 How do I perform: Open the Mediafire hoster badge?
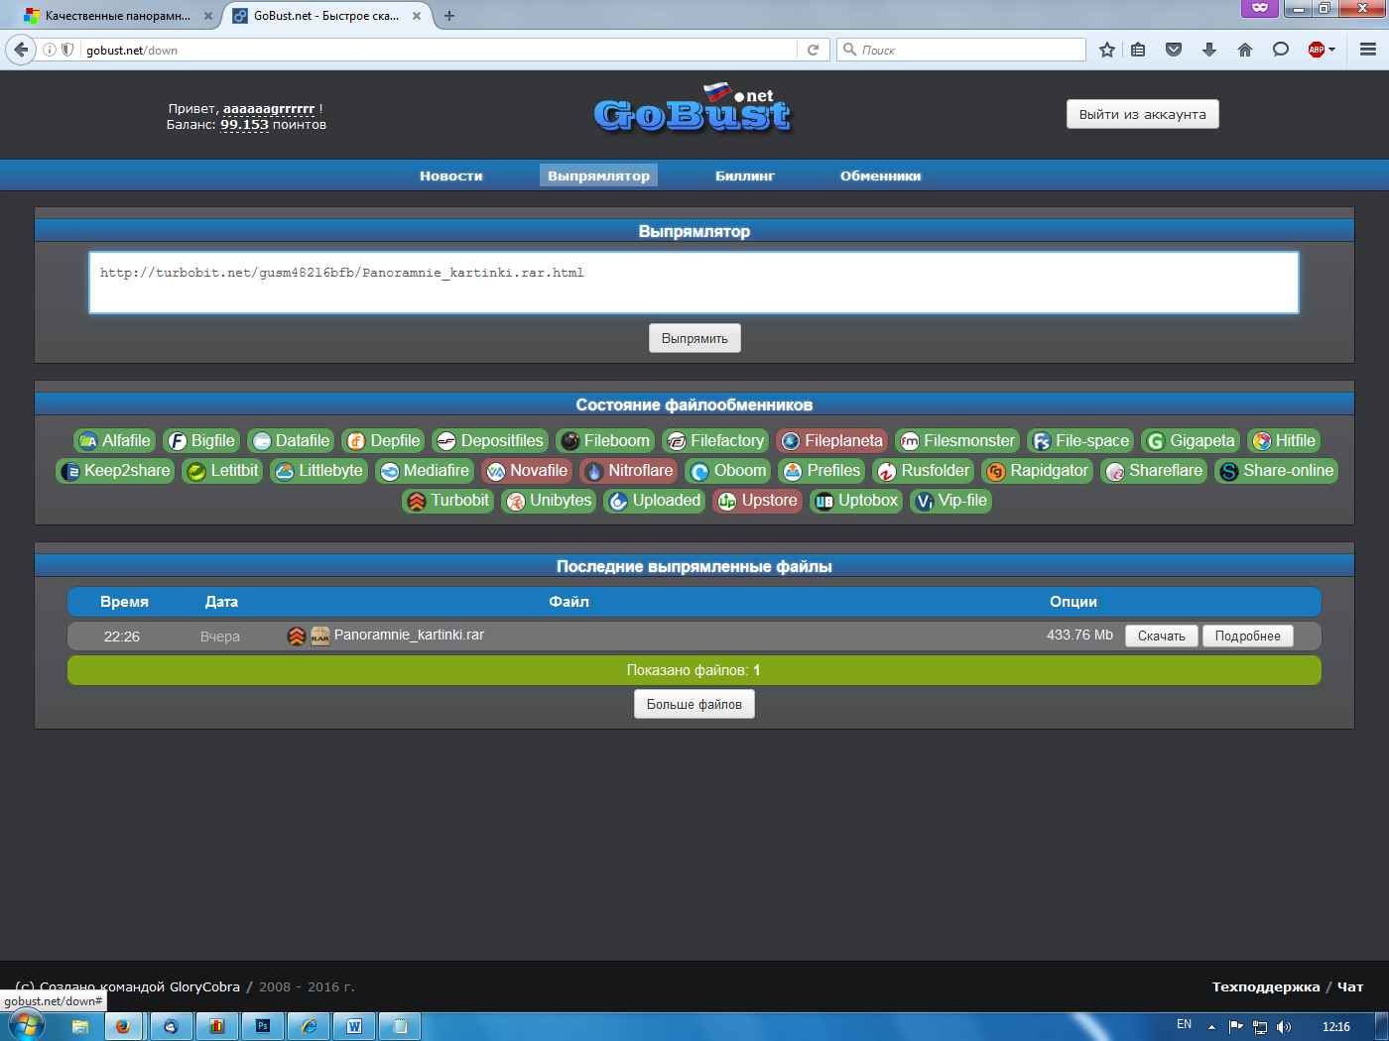pos(425,471)
